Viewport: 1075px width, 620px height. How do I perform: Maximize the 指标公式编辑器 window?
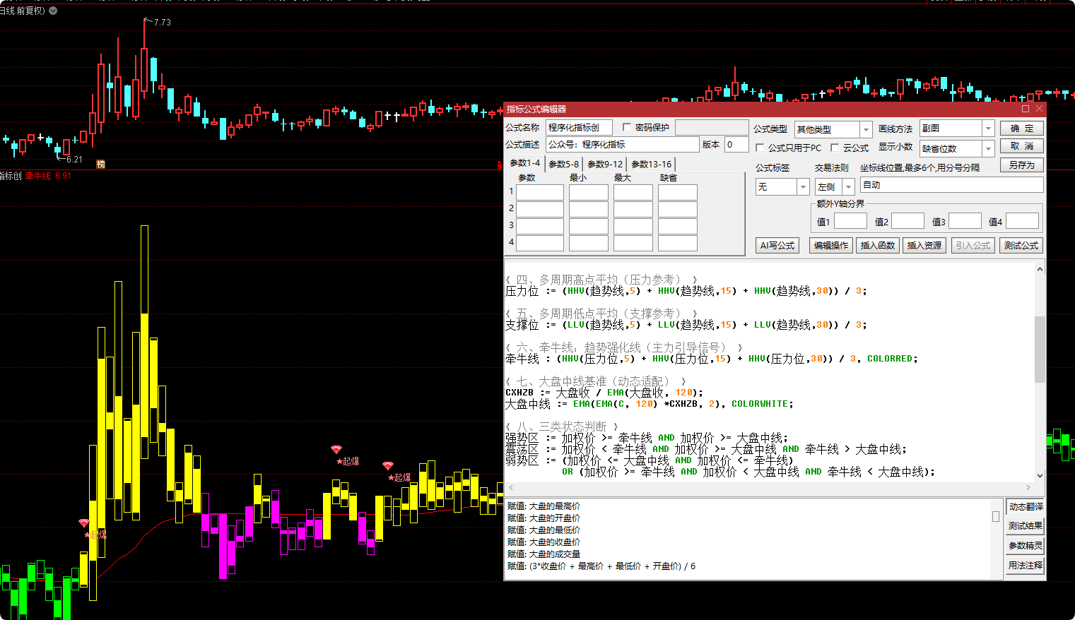[x=1026, y=109]
